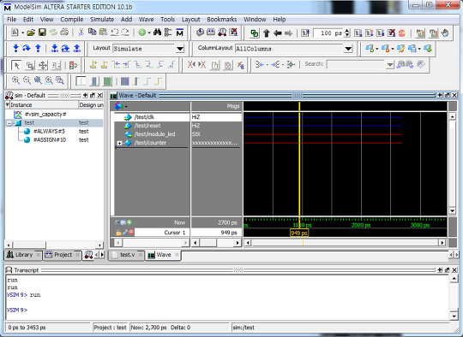The image size is (463, 337).
Task: Toggle the traffic light breakpoint icon
Action: pyautogui.click(x=73, y=65)
